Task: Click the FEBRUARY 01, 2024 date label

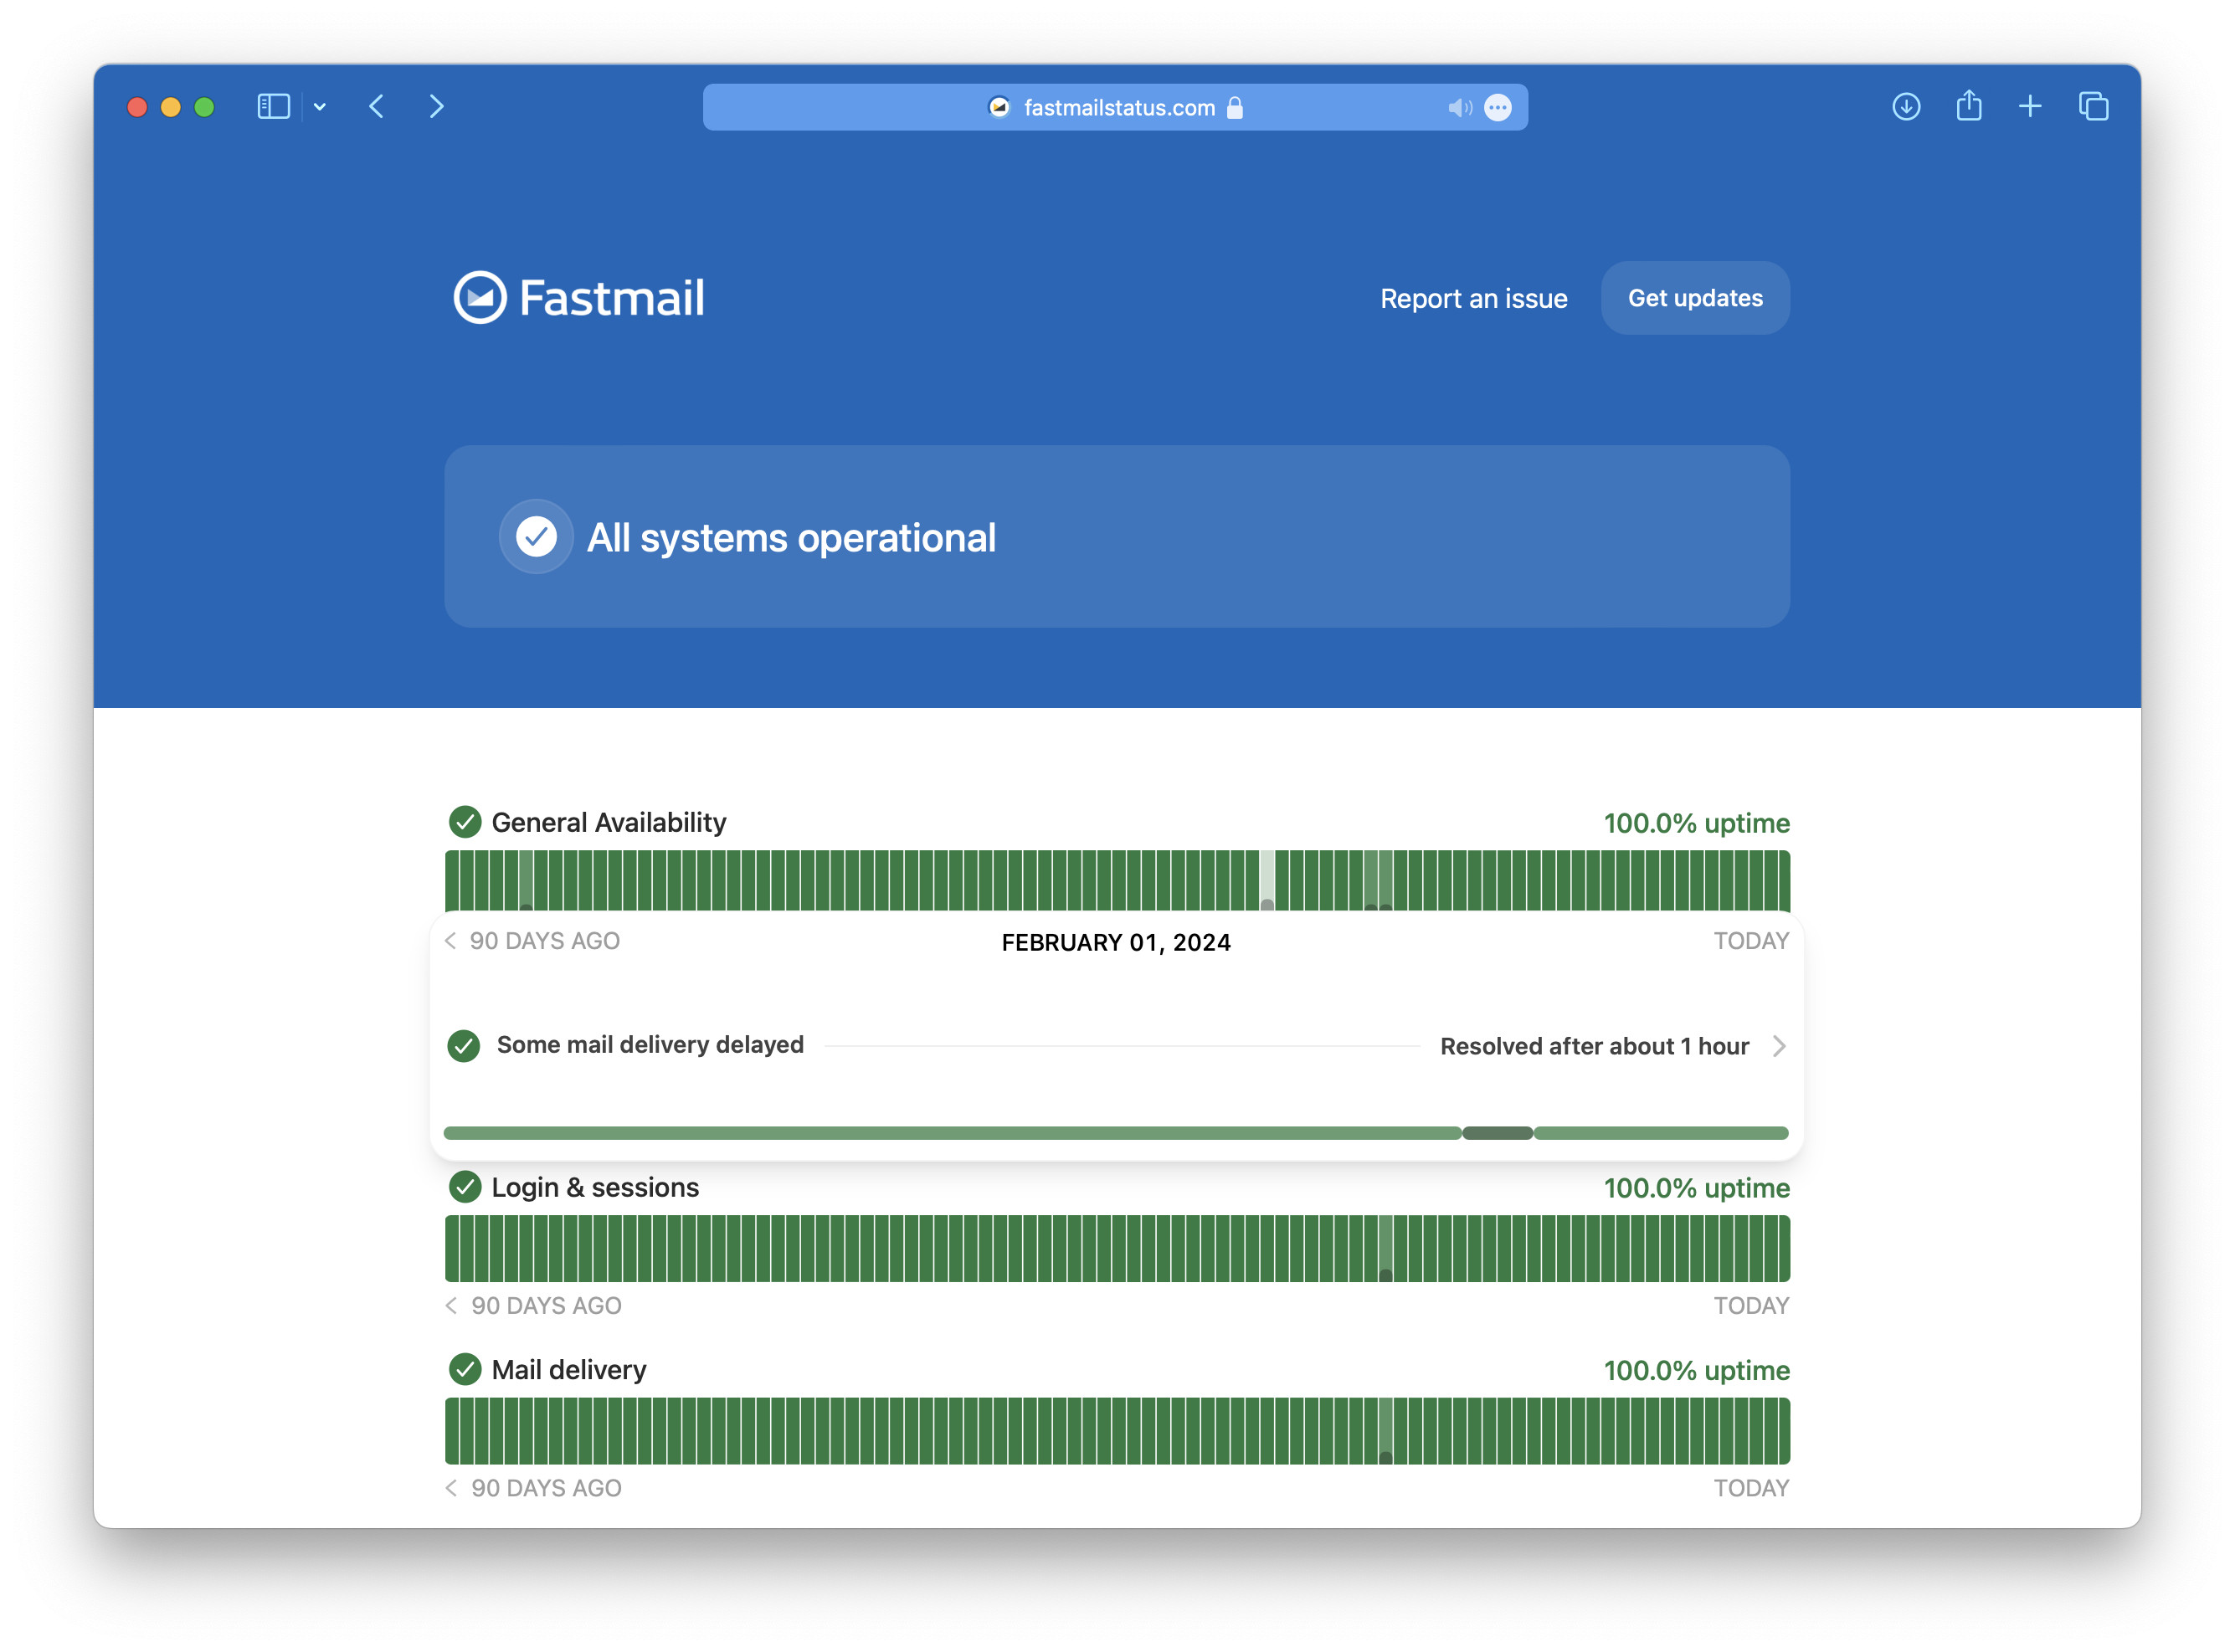Action: [x=1116, y=942]
